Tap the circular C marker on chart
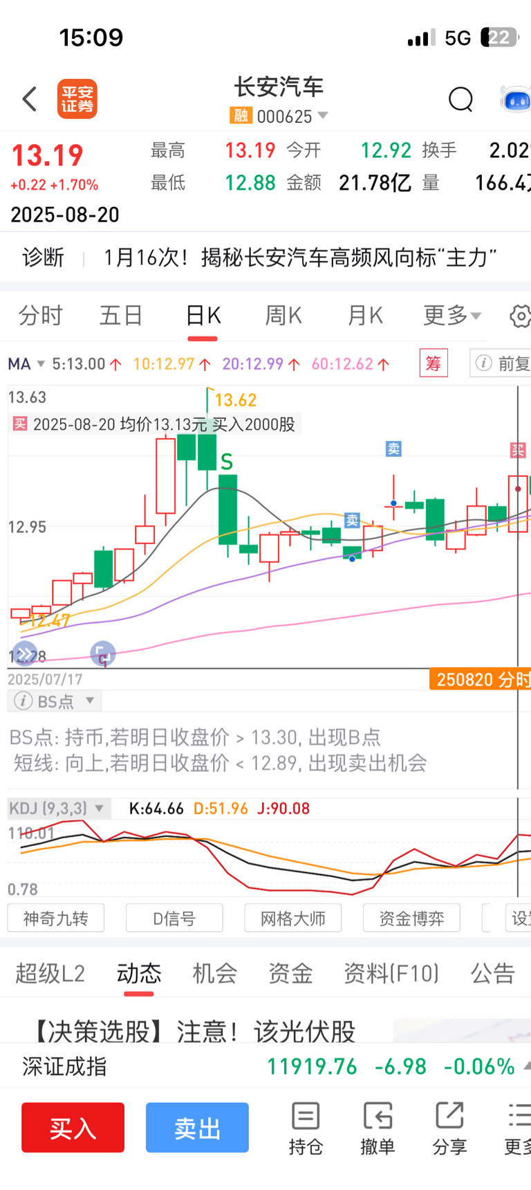Screen dimensions: 531x1190 click(x=103, y=653)
